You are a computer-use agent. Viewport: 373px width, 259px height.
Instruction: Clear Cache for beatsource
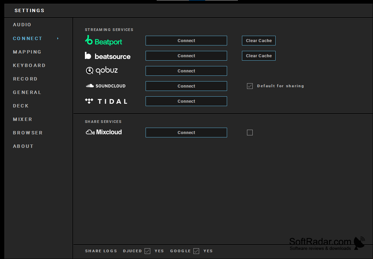[x=259, y=56]
